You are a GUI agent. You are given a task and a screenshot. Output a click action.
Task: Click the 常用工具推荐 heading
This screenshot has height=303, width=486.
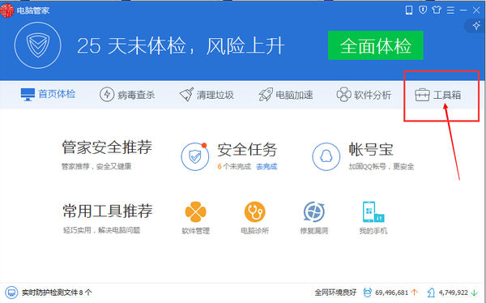(x=107, y=211)
